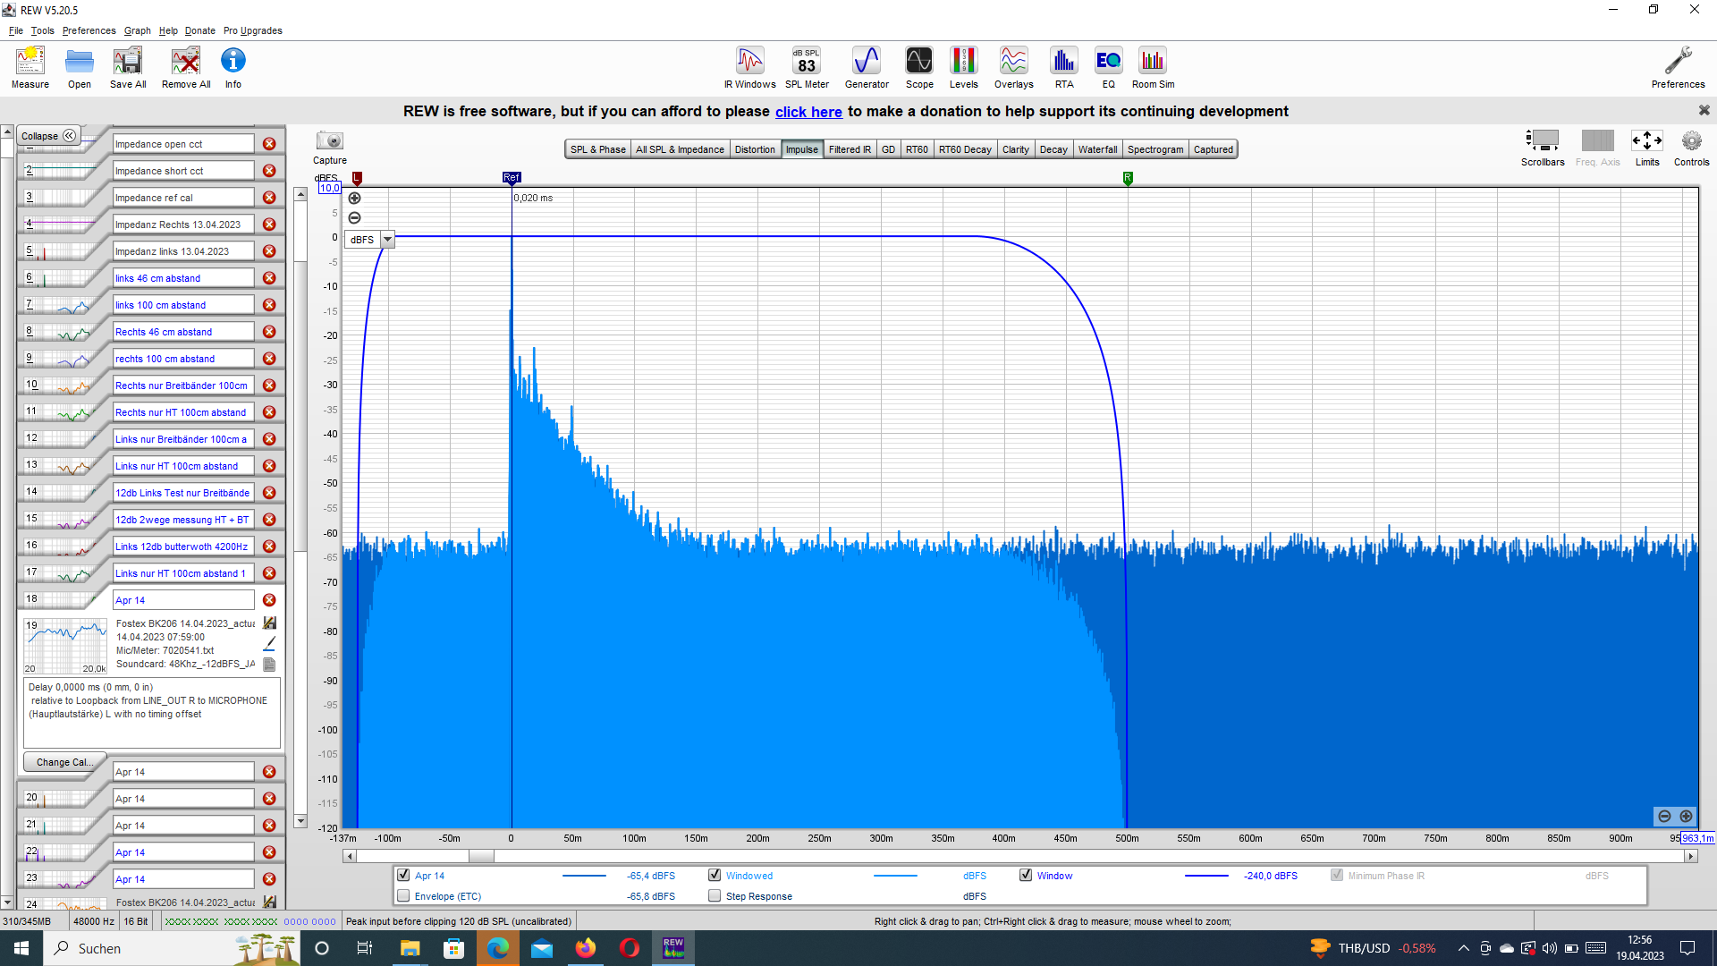The height and width of the screenshot is (966, 1717).
Task: Switch to the RT60 Decay tab
Action: [x=965, y=149]
